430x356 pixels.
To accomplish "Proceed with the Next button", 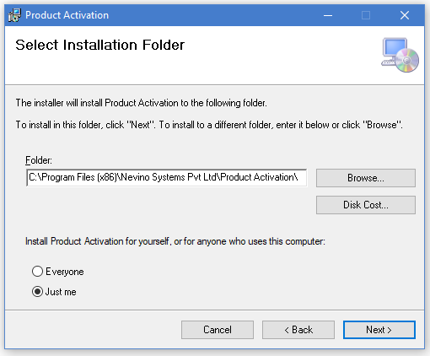I will pyautogui.click(x=379, y=330).
